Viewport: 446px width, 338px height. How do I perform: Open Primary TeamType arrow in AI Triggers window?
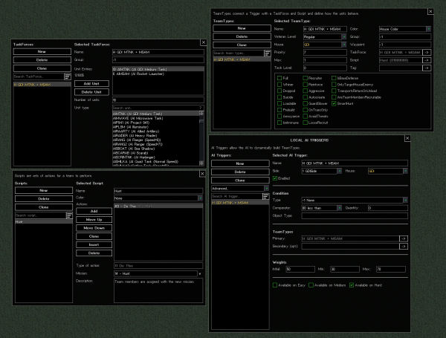tap(404, 238)
